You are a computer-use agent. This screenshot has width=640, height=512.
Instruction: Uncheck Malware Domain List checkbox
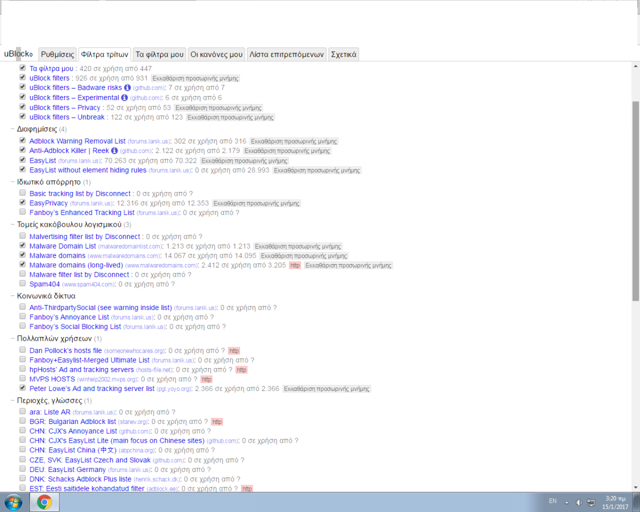22,246
